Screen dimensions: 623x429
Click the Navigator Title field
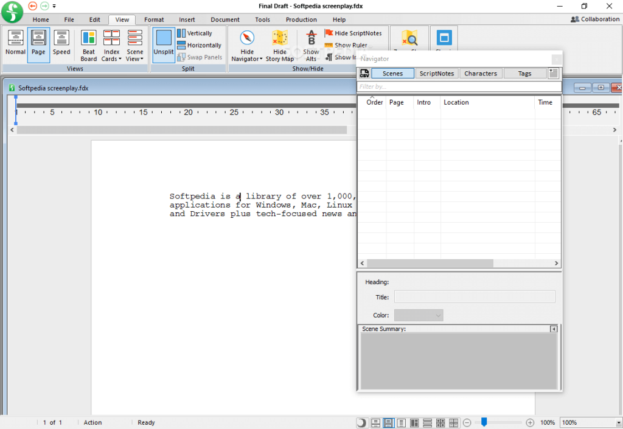point(475,297)
